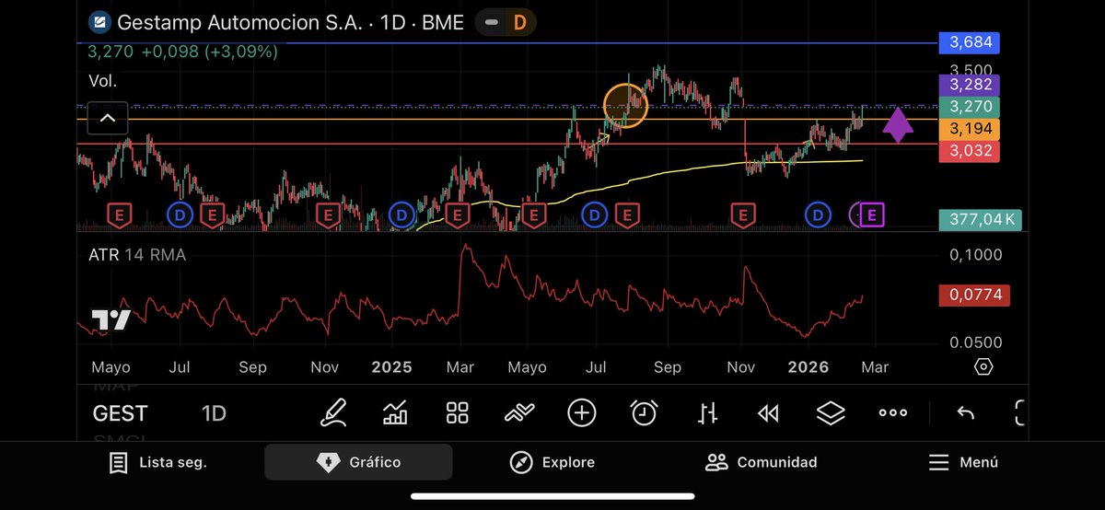Tap the 0,1000 ATR scale value
The width and height of the screenshot is (1105, 510).
point(976,255)
